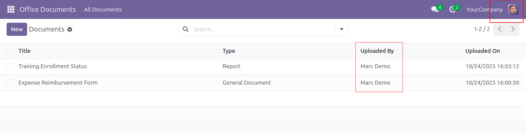Open the Expense Reimbursement Form record

(x=58, y=83)
